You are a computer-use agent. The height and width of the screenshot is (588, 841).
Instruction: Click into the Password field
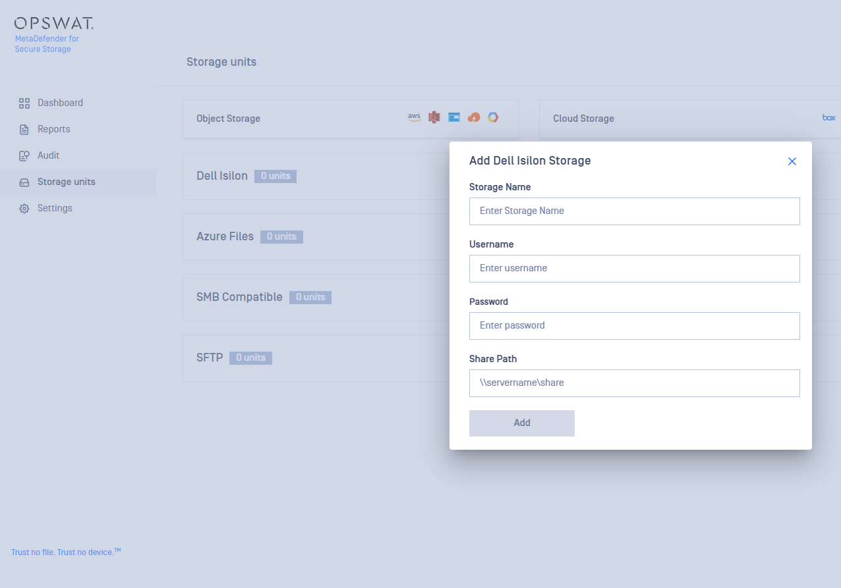pos(635,326)
